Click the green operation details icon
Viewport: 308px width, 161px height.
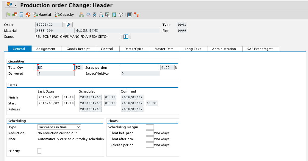tap(114, 15)
